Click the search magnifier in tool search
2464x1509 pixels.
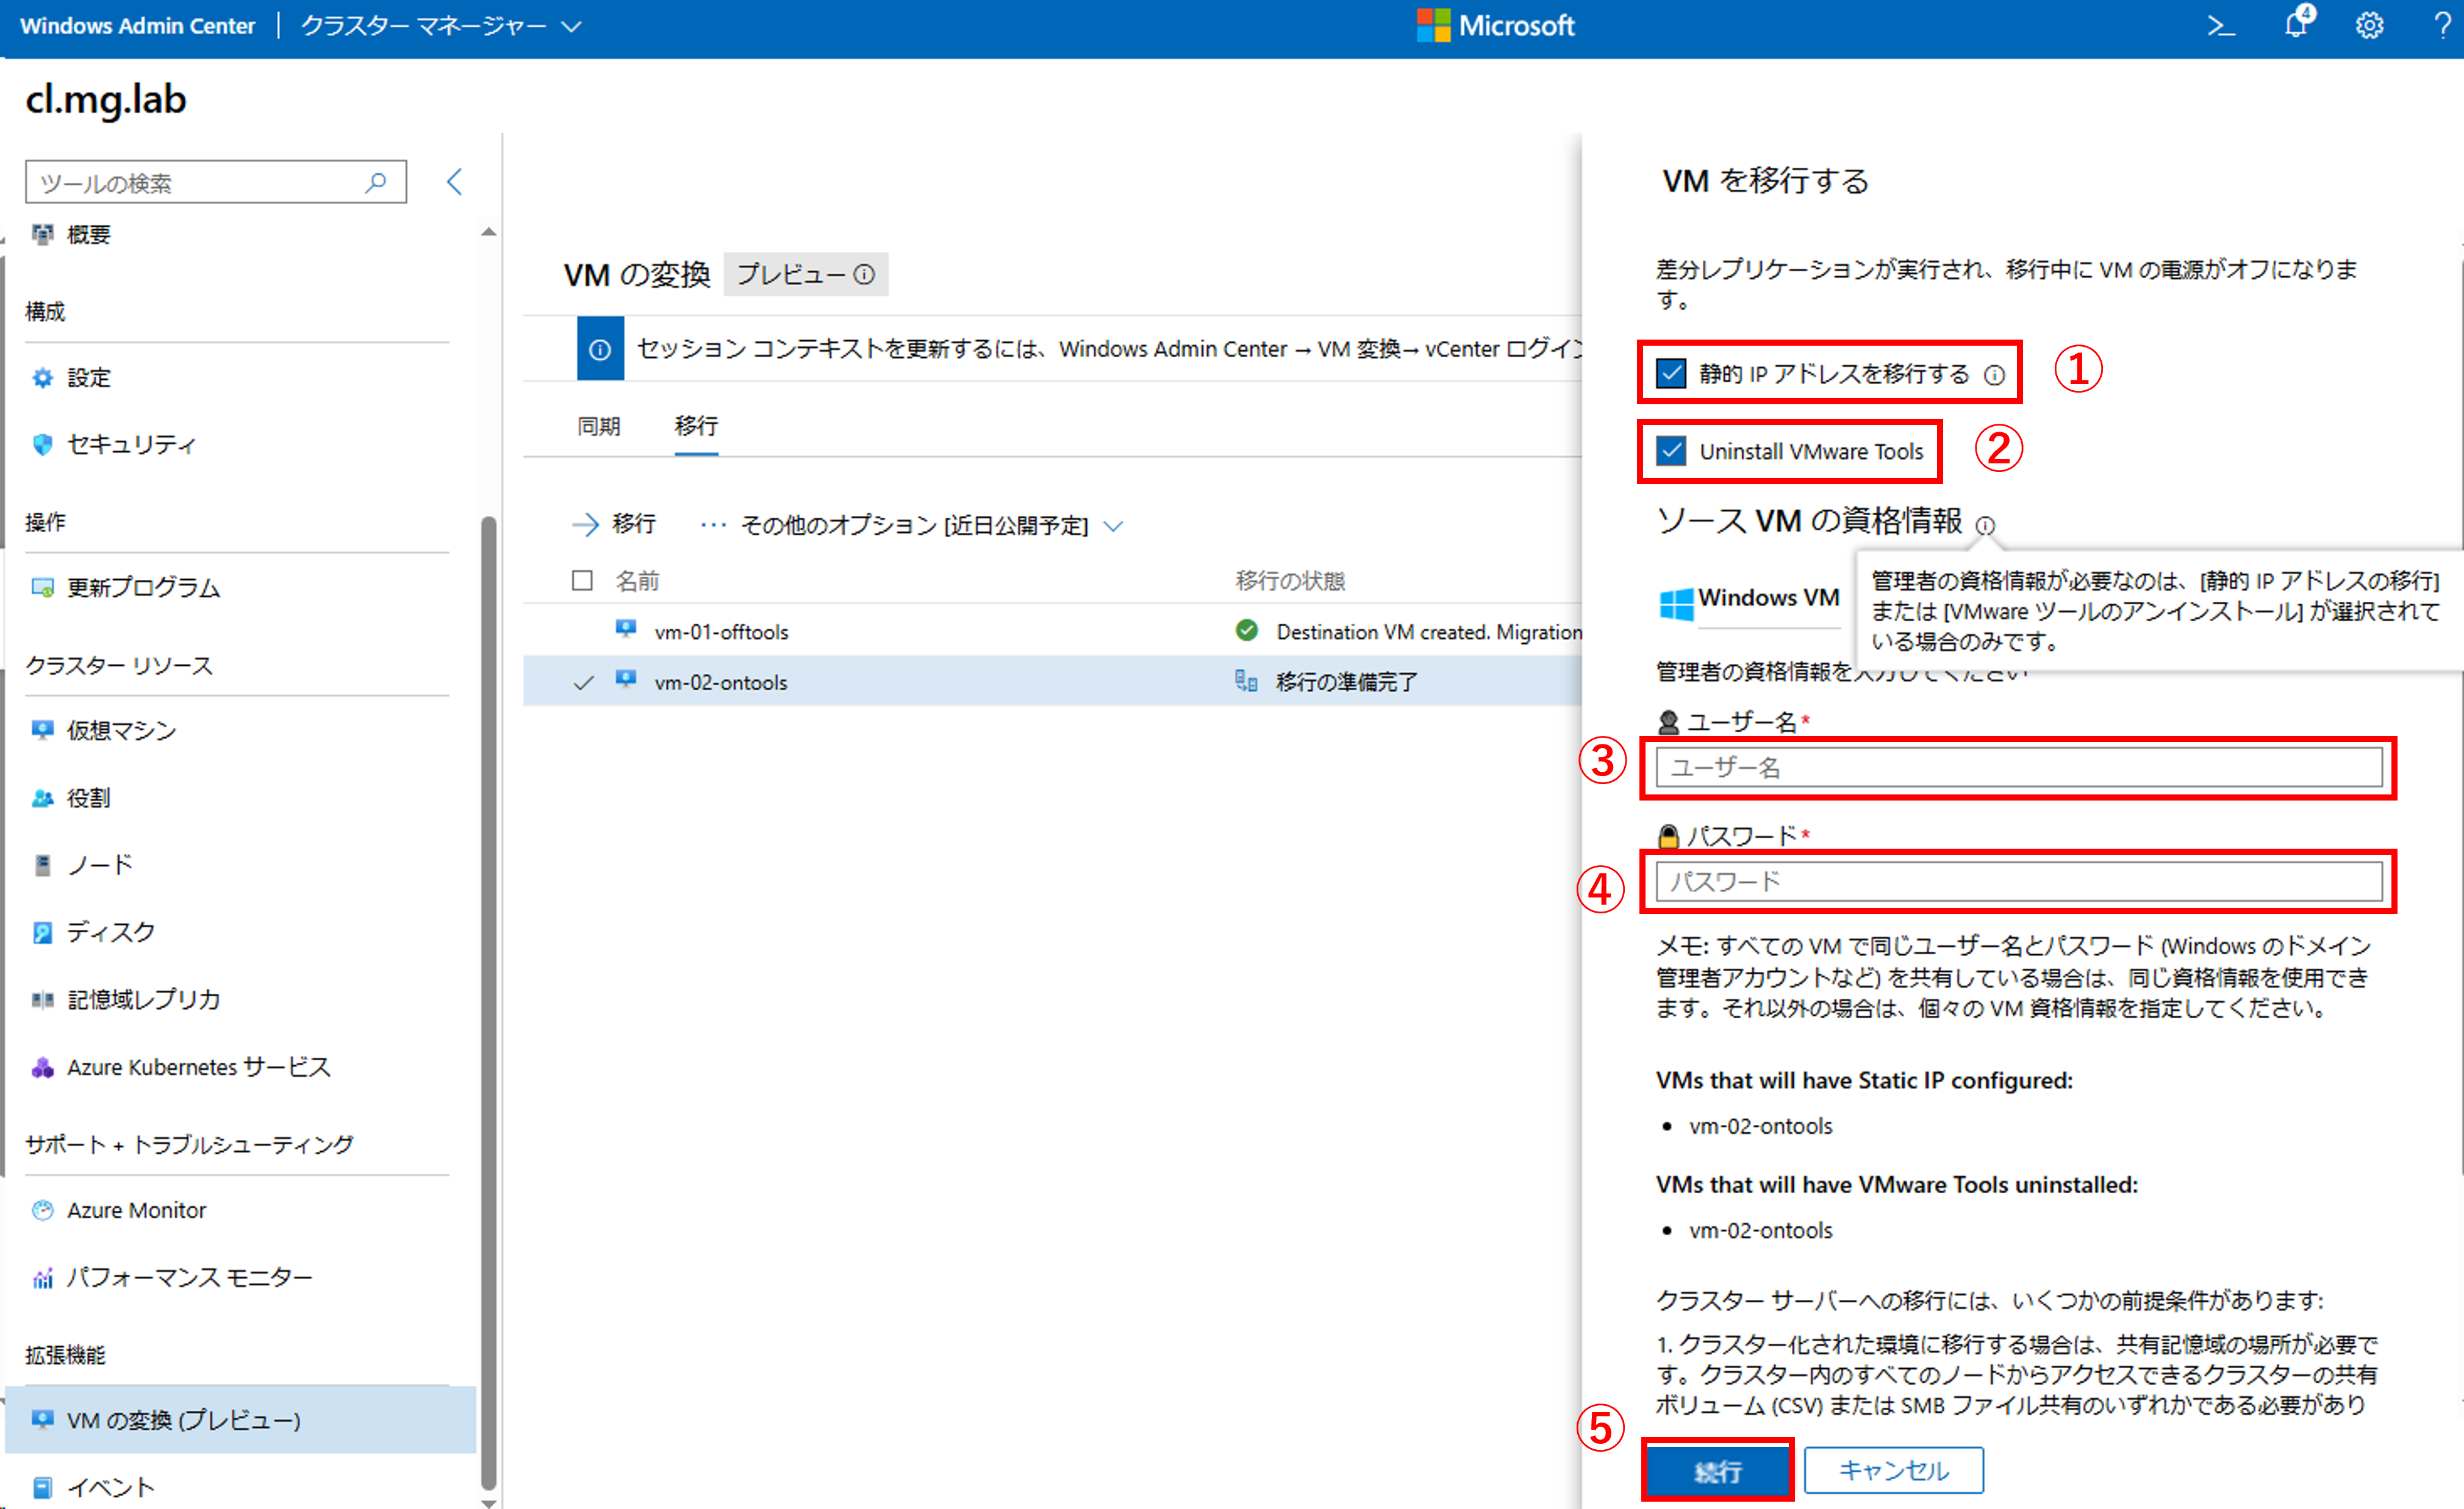376,183
